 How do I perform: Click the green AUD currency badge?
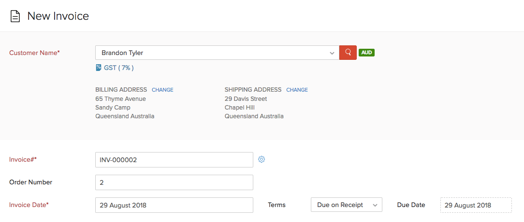pos(366,53)
